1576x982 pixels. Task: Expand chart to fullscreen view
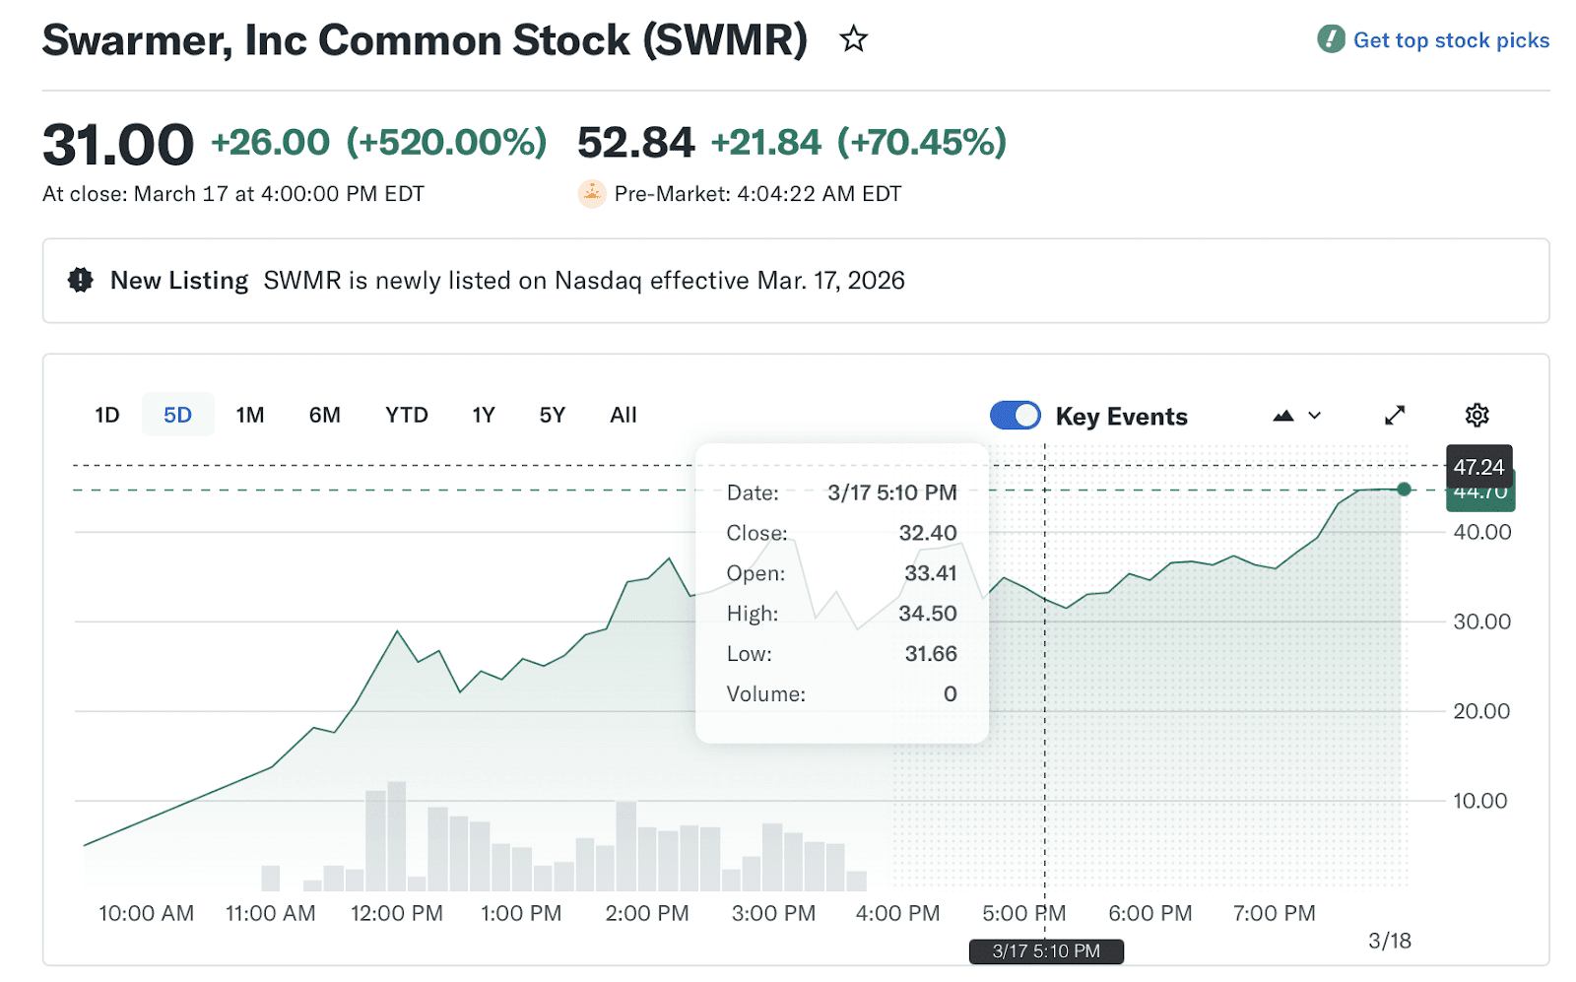coord(1395,416)
